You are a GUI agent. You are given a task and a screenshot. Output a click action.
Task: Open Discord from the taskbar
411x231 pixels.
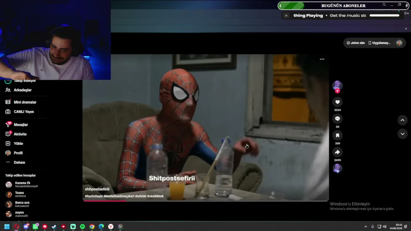coord(26,227)
